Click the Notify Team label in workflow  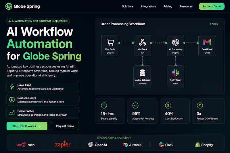[175, 80]
